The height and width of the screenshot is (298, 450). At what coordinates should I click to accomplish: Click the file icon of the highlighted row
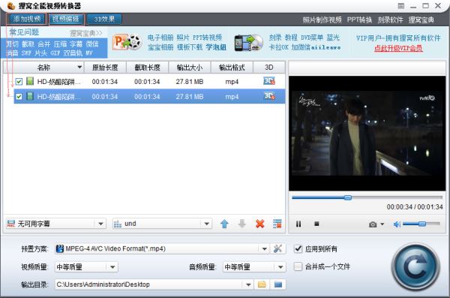(30, 96)
